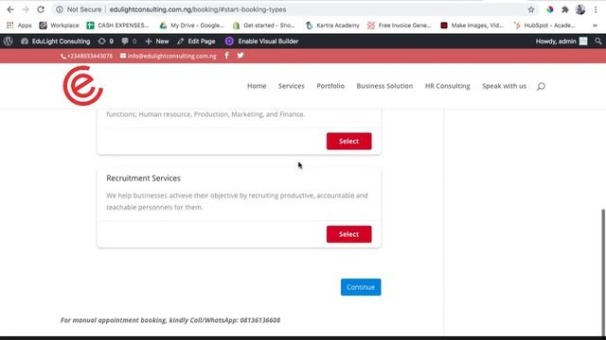606x340 pixels.
Task: Show more bookmarks with the chevron
Action: [x=596, y=25]
